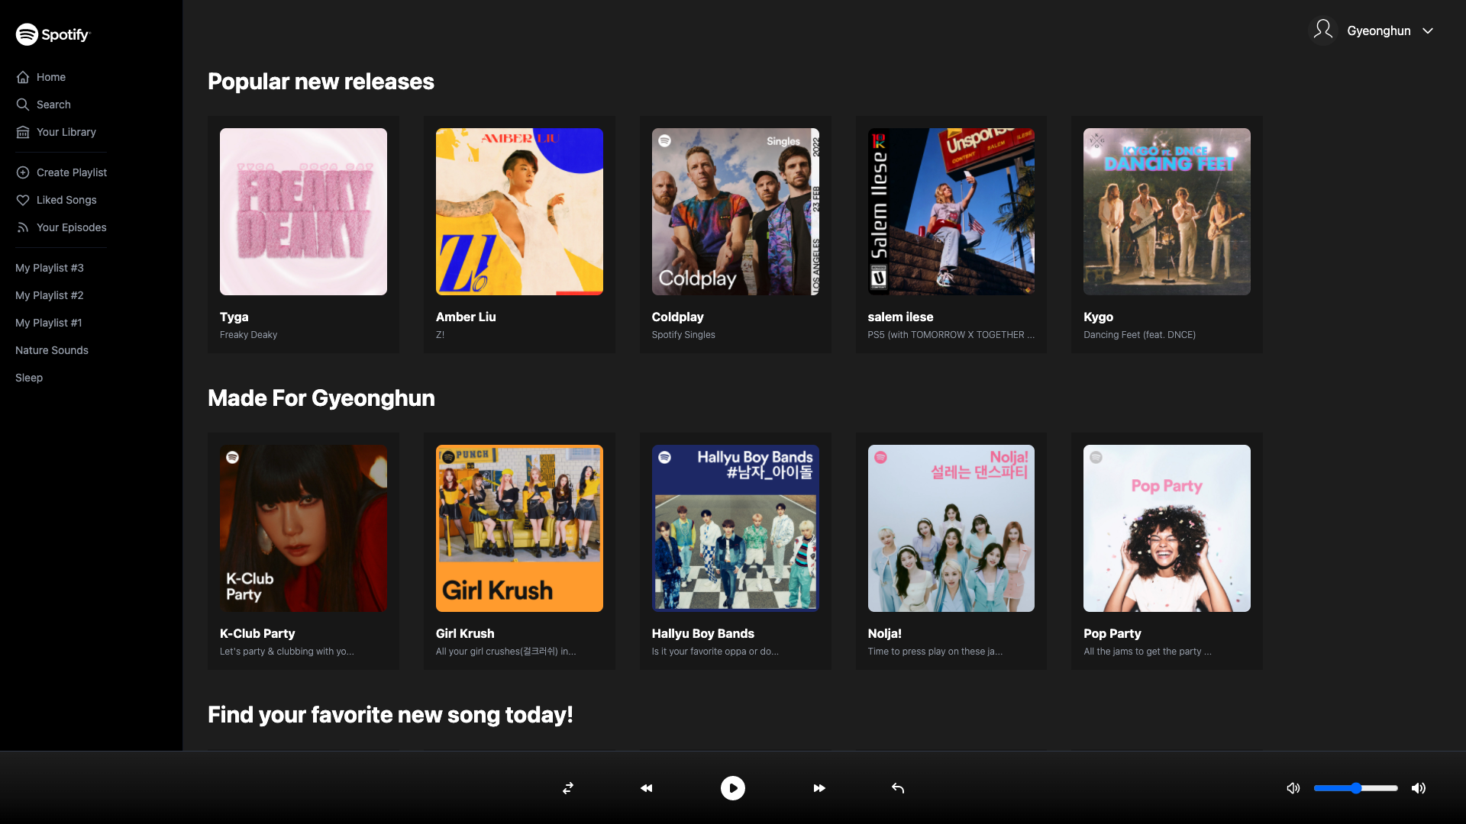
Task: Select the K-Club Party playlist
Action: (303, 528)
